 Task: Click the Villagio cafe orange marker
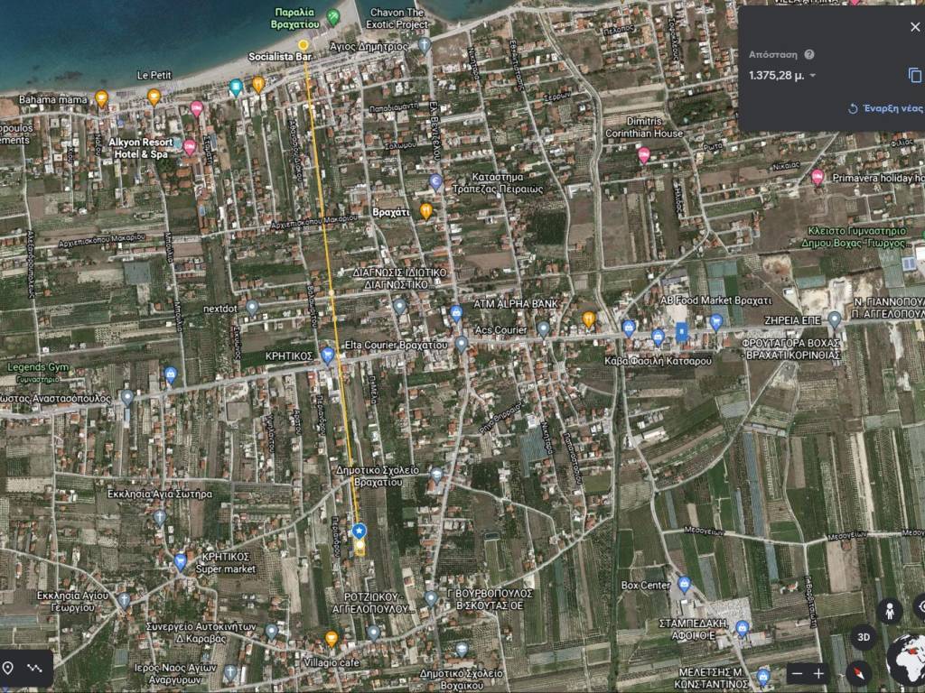point(332,639)
